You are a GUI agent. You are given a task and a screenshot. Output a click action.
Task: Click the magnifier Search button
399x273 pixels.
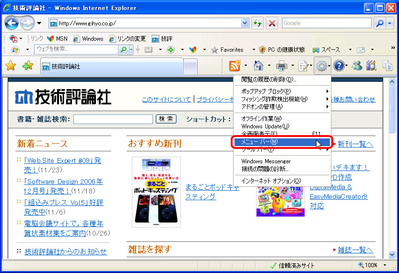click(x=380, y=23)
